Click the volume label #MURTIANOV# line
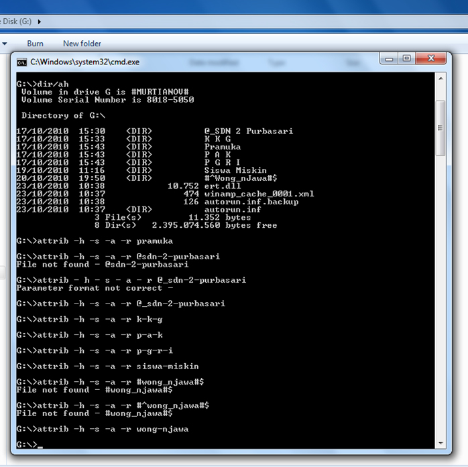The image size is (468, 467). click(x=105, y=92)
